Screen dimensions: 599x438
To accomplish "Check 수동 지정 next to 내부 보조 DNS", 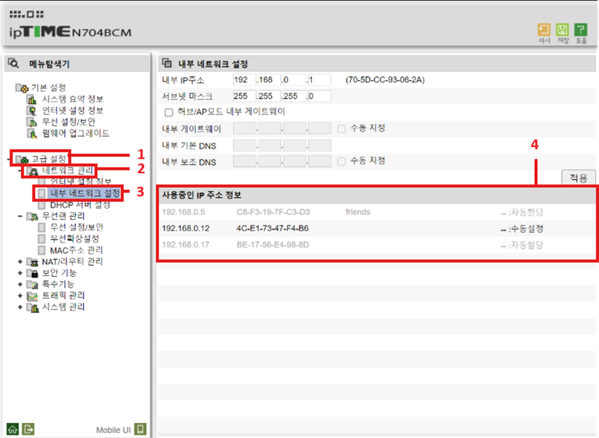I will (x=340, y=161).
